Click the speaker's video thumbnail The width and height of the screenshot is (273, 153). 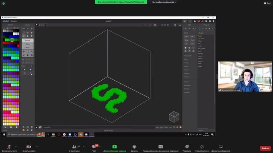tap(245, 76)
